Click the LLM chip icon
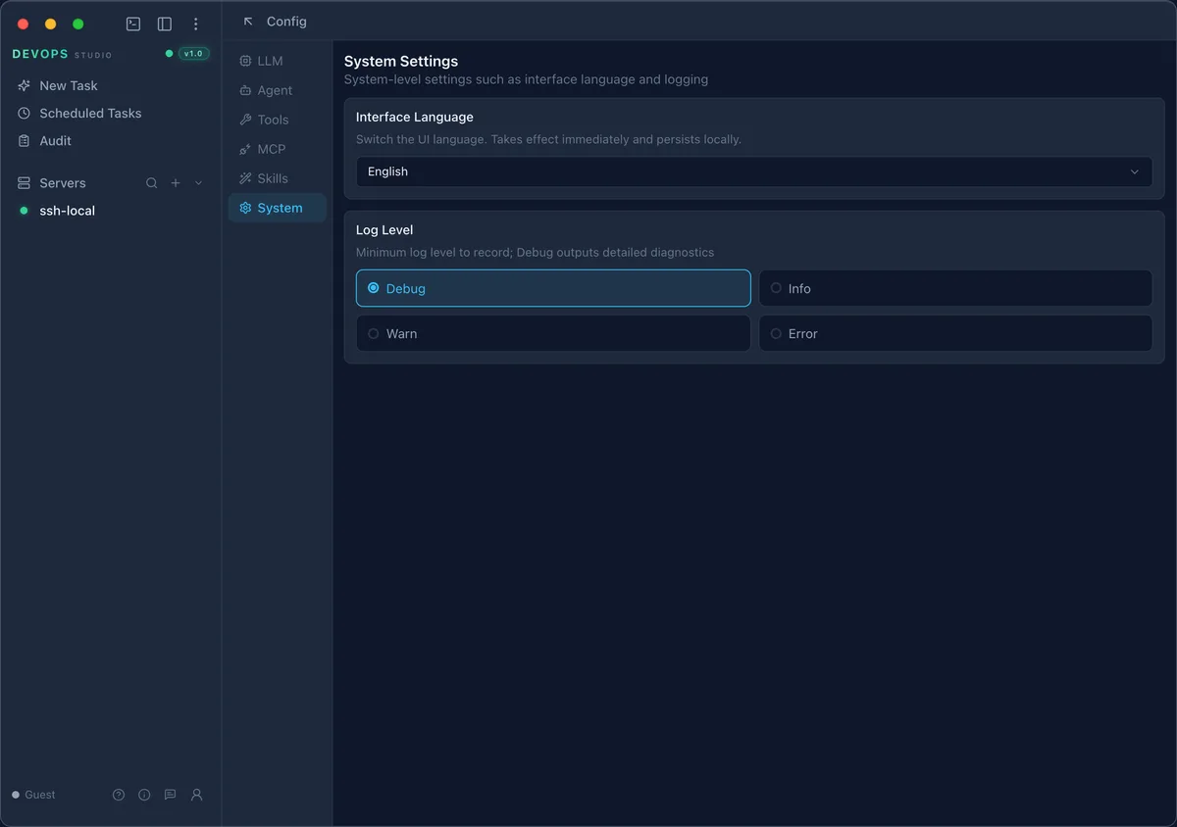Image resolution: width=1177 pixels, height=827 pixels. tap(245, 61)
